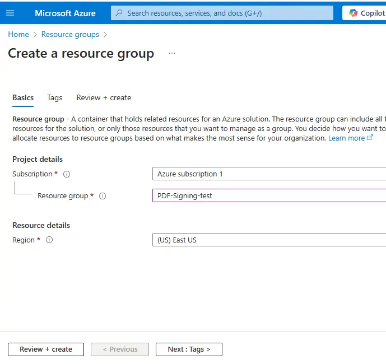
Task: Go to Resource groups breadcrumb
Action: point(70,35)
